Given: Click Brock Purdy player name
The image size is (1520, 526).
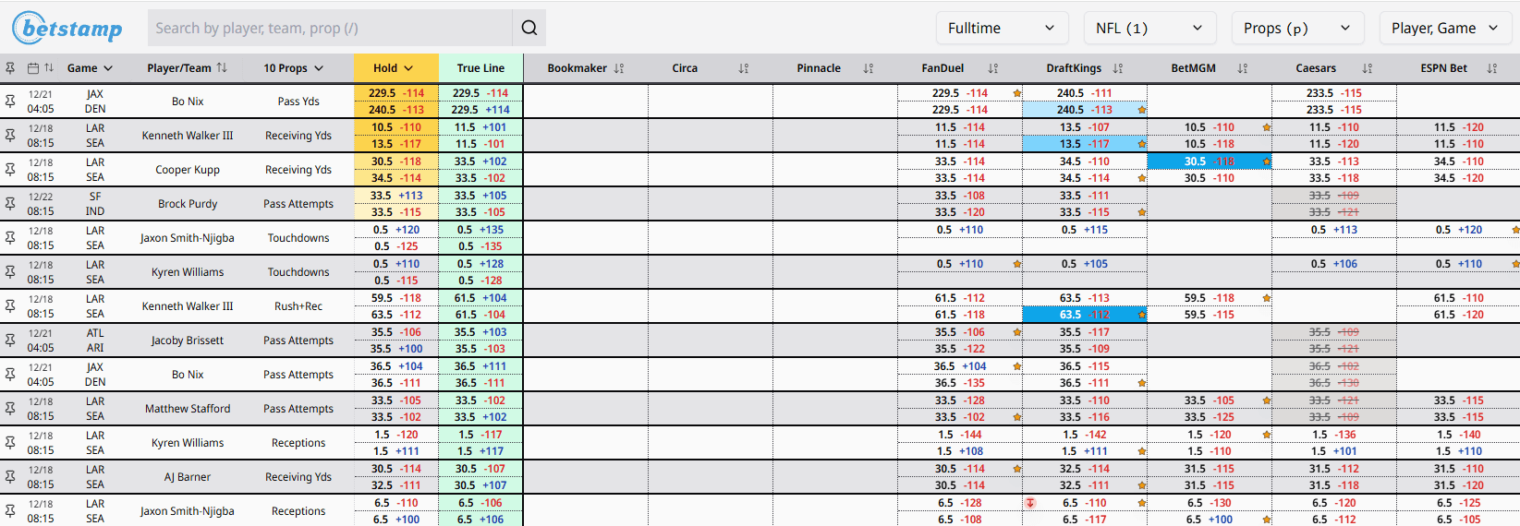Looking at the screenshot, I should pyautogui.click(x=188, y=204).
